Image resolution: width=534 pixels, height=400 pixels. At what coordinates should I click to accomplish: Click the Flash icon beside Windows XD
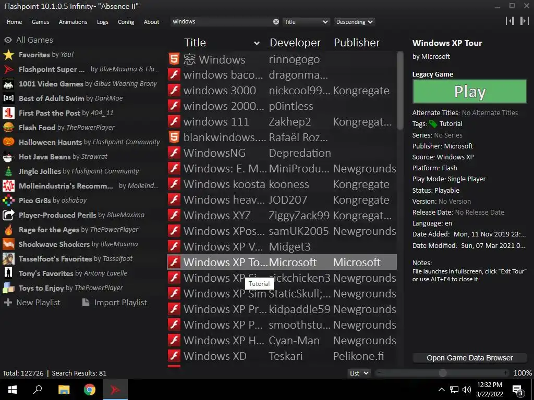click(174, 356)
